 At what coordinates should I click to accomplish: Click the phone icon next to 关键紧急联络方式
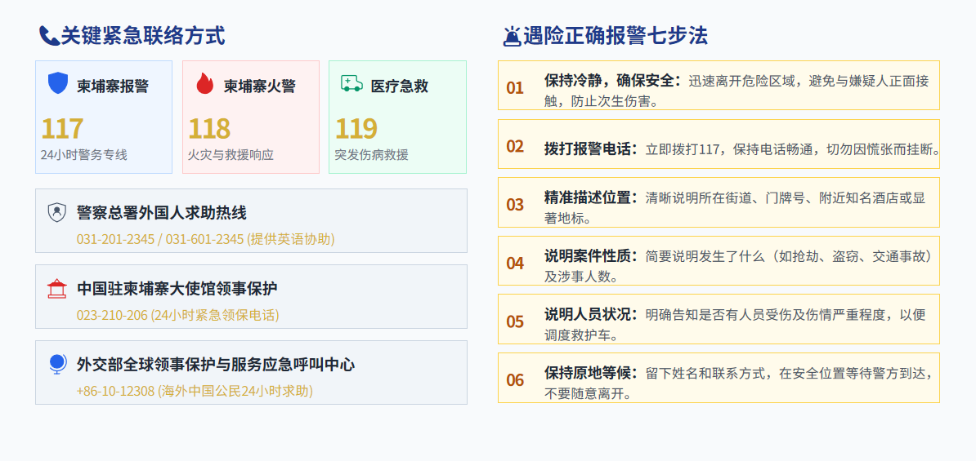tap(49, 36)
